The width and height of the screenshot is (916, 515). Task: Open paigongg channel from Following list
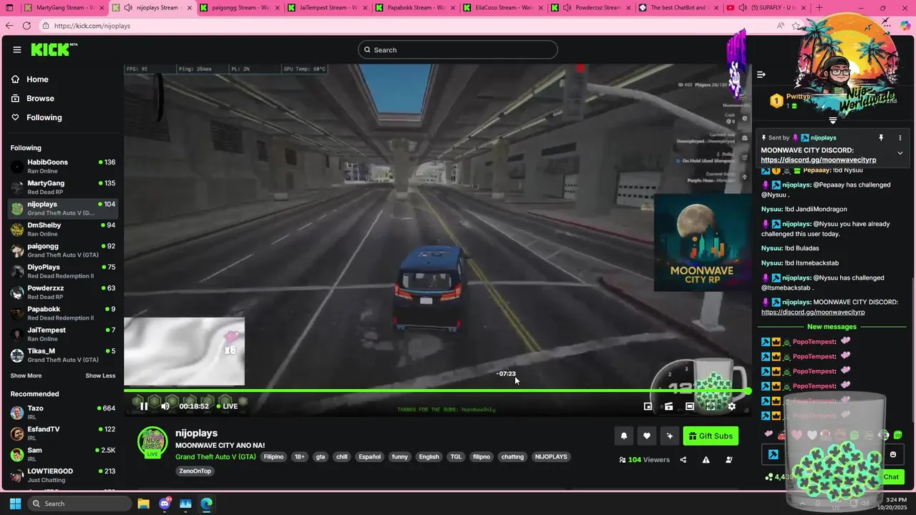click(x=63, y=250)
